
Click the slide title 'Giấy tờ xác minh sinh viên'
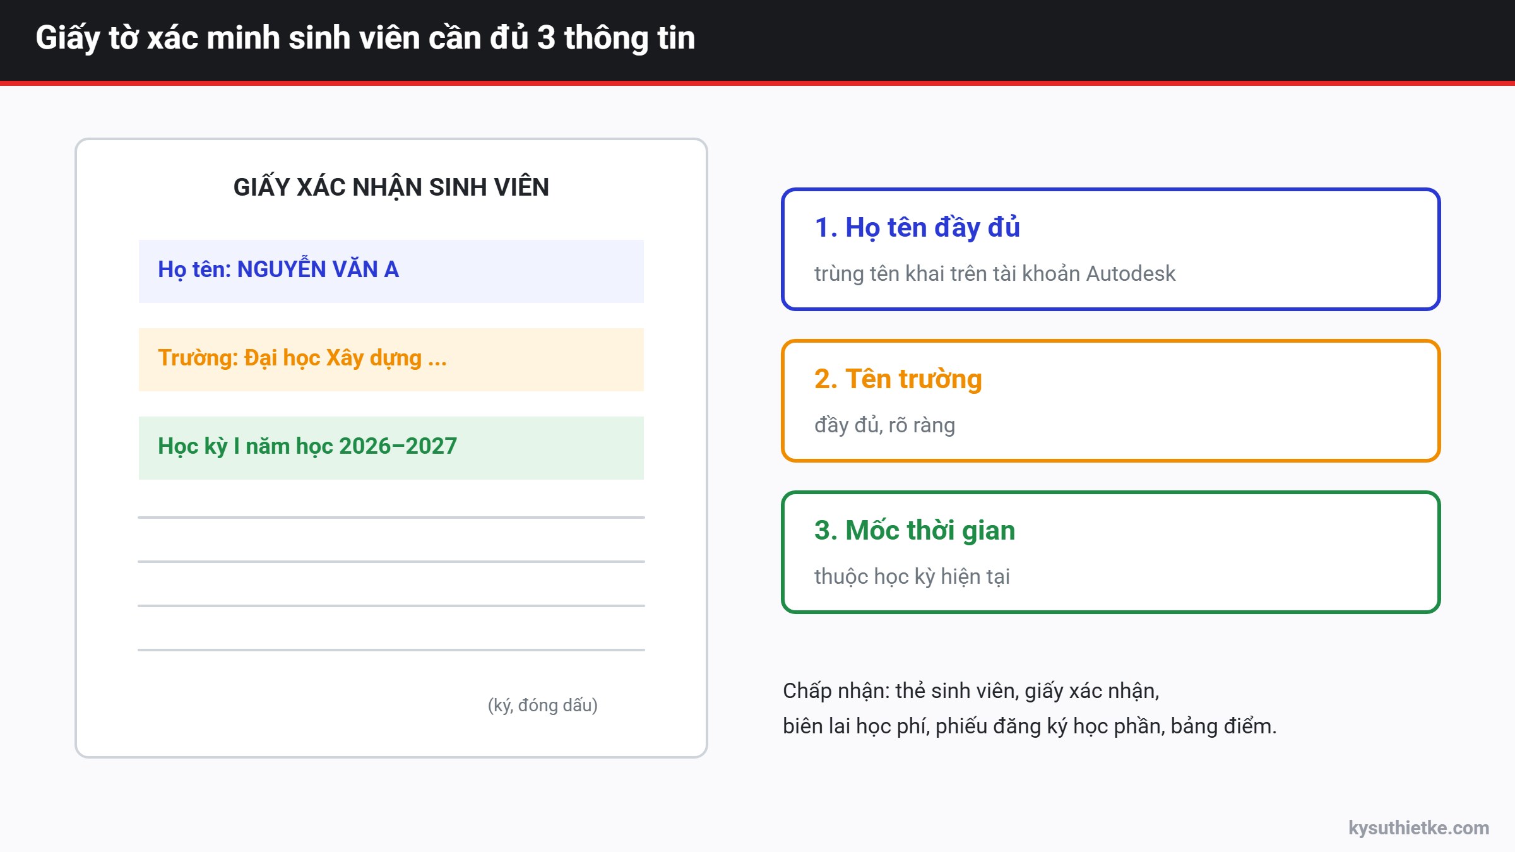(365, 38)
